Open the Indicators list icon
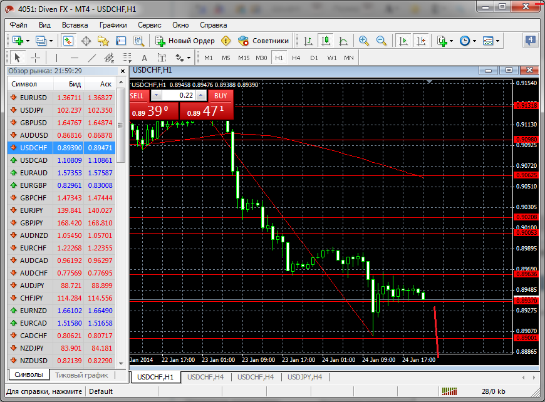 [x=442, y=41]
